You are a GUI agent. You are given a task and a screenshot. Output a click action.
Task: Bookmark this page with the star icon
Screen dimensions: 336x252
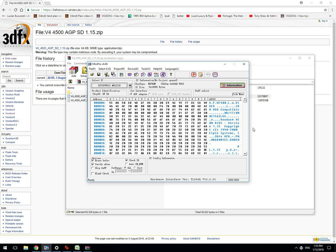pos(325,10)
